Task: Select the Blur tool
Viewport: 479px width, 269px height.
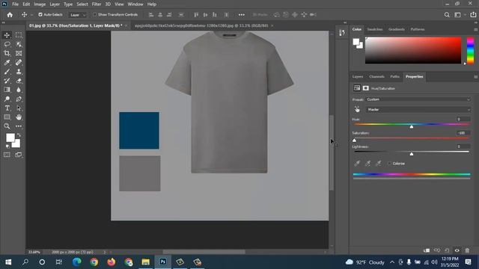Action: (19, 90)
